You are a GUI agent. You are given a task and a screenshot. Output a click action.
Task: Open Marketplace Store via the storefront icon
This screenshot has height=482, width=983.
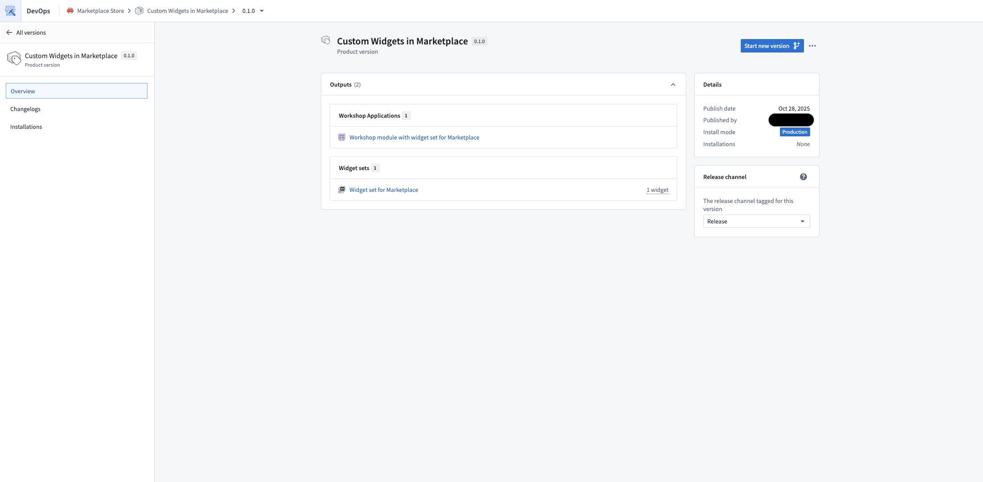(x=69, y=10)
